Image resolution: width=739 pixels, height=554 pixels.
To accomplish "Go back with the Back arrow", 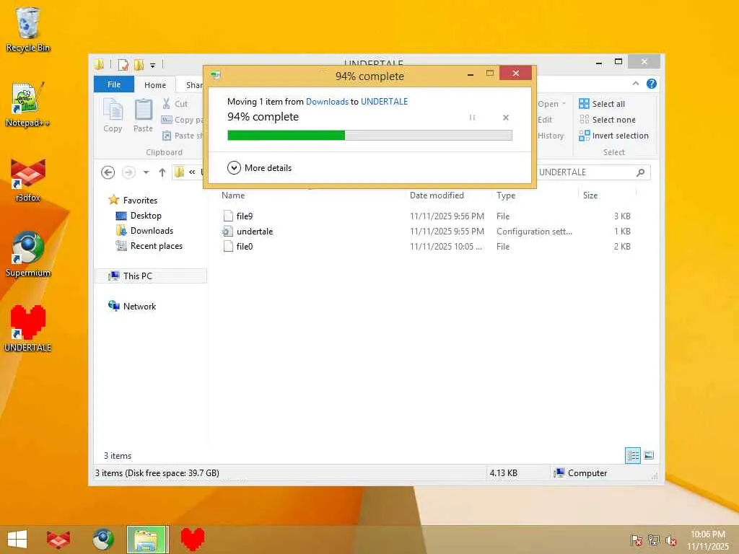I will (108, 172).
